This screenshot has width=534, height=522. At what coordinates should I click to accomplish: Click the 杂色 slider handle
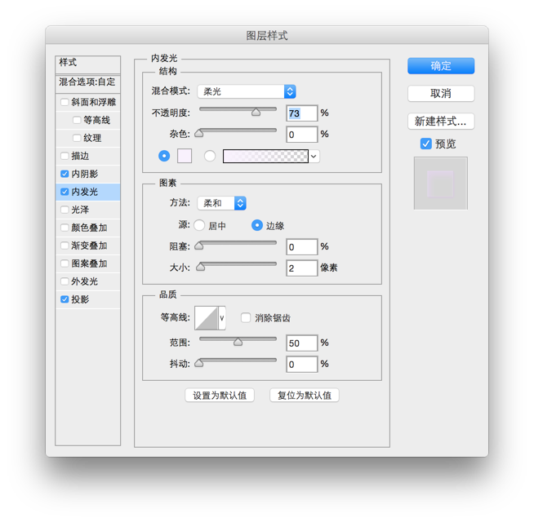(199, 133)
